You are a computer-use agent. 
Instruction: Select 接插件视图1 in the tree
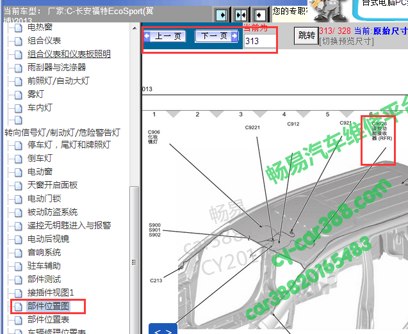[51, 292]
